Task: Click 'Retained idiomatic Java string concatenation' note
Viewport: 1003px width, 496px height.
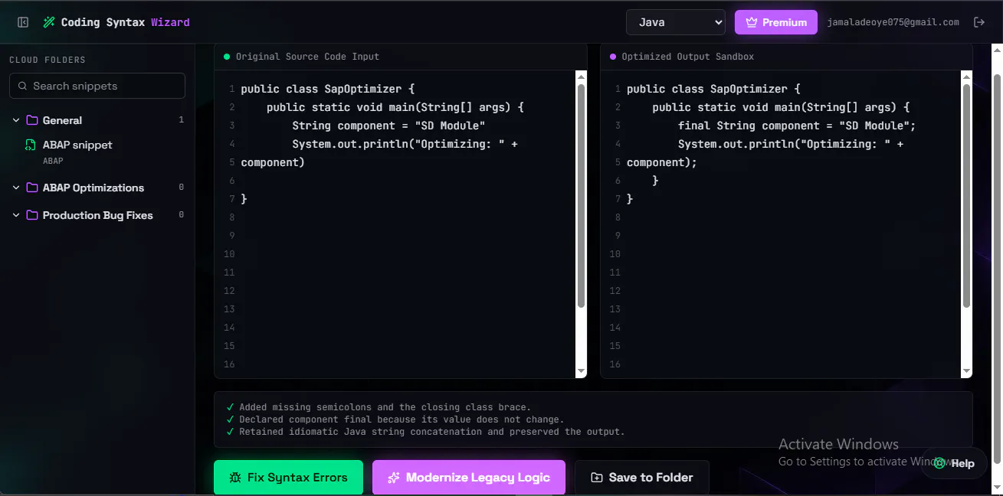Action: [x=432, y=432]
